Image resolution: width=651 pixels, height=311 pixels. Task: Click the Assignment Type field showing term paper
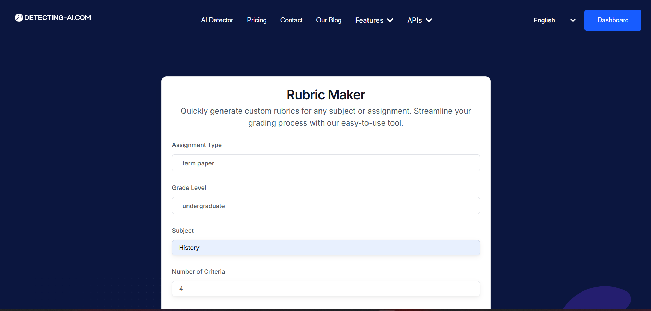[325, 163]
